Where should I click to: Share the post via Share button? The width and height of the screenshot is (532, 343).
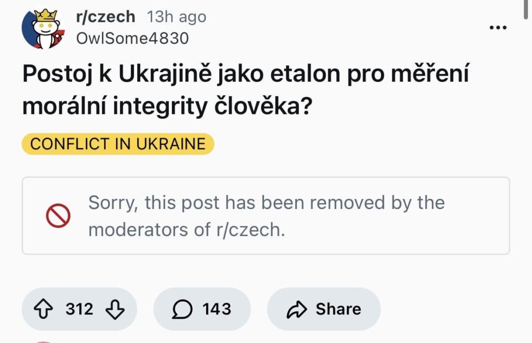click(323, 309)
